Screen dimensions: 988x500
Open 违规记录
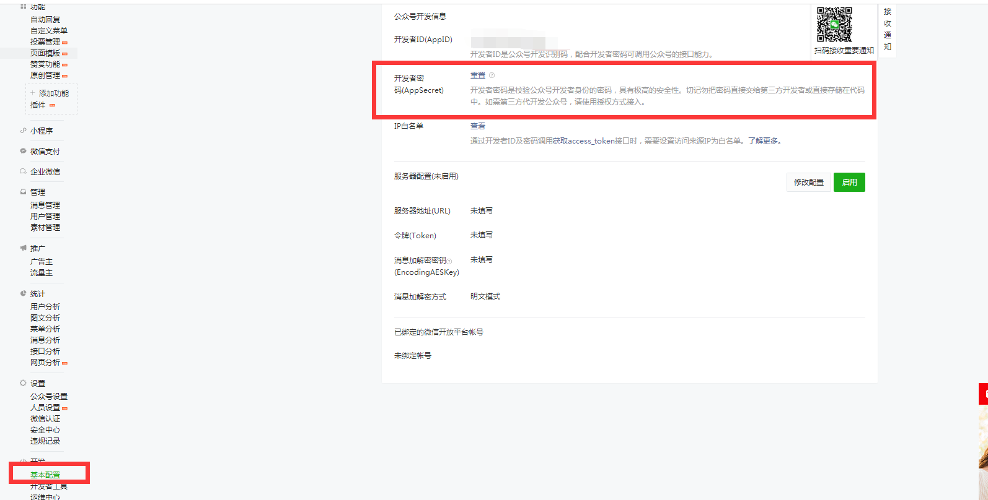(45, 441)
